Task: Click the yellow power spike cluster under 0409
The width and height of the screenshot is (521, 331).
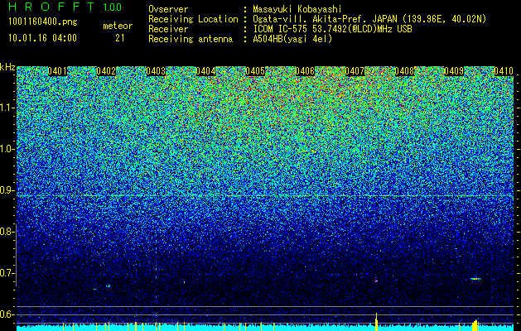Action: [475, 325]
